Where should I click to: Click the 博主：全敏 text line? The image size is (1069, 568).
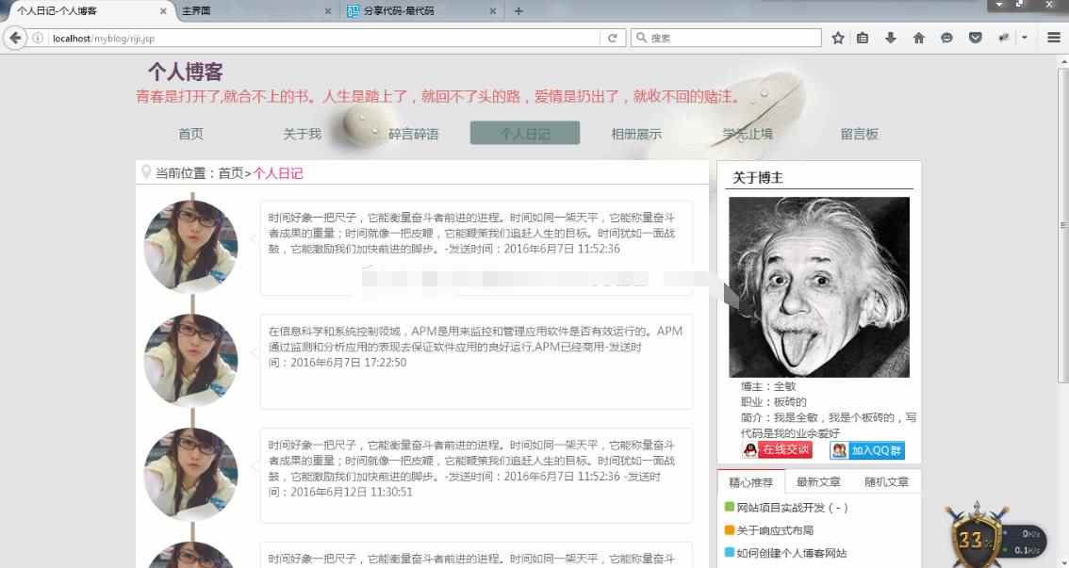[768, 386]
